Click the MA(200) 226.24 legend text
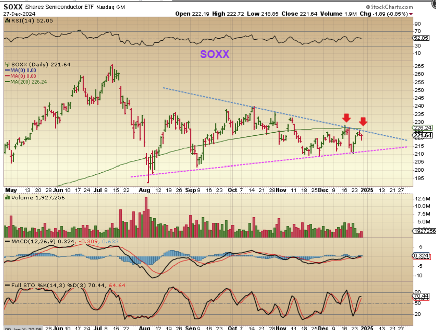 pos(29,82)
